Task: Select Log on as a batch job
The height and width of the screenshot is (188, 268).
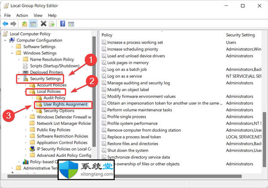Action: (127, 69)
